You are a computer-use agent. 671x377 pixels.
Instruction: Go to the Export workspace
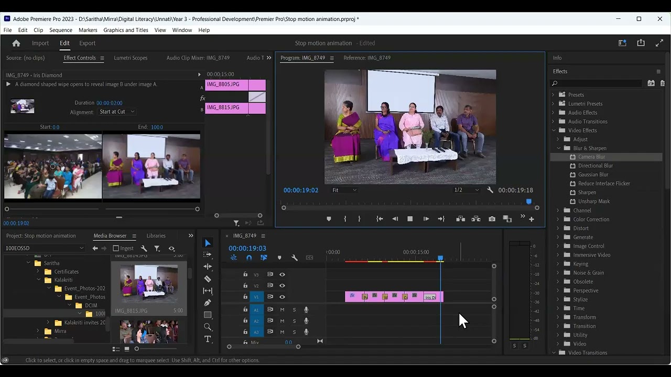click(x=88, y=43)
